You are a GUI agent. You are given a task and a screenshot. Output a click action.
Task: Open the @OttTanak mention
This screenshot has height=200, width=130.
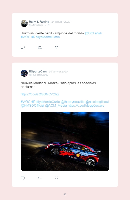[93, 33]
